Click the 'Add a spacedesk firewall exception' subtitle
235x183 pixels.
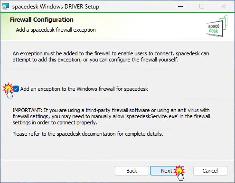56,30
